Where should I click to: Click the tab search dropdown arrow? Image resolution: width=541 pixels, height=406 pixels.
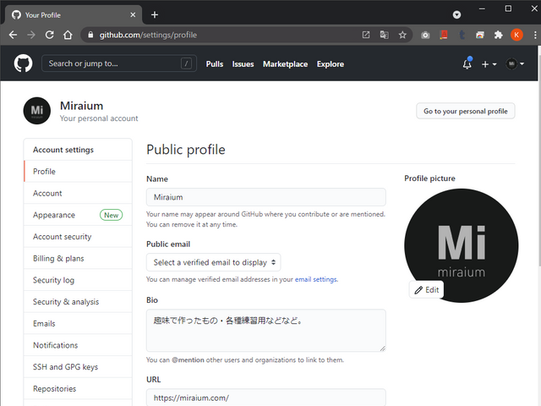click(456, 15)
